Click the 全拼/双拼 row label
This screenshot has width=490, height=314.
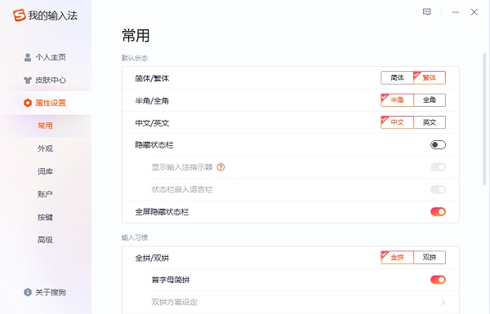152,258
